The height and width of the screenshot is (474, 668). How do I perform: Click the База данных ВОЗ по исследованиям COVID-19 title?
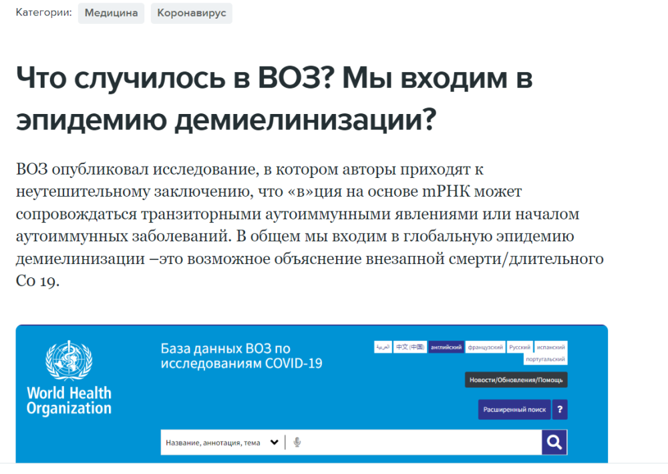[x=242, y=356]
